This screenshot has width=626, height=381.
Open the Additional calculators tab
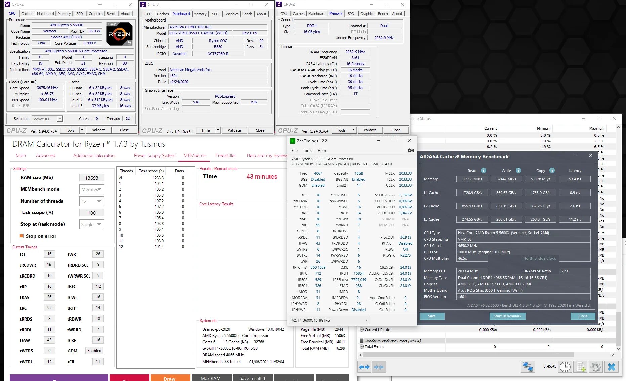click(x=94, y=155)
